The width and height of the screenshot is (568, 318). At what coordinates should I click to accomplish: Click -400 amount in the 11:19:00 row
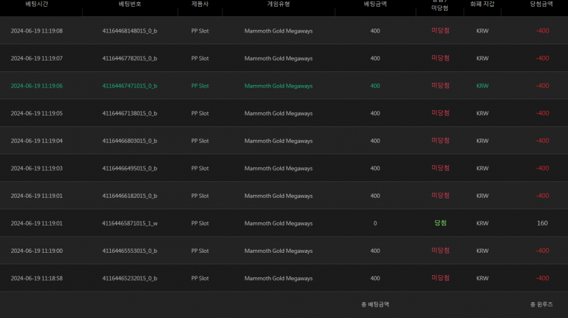pyautogui.click(x=542, y=251)
